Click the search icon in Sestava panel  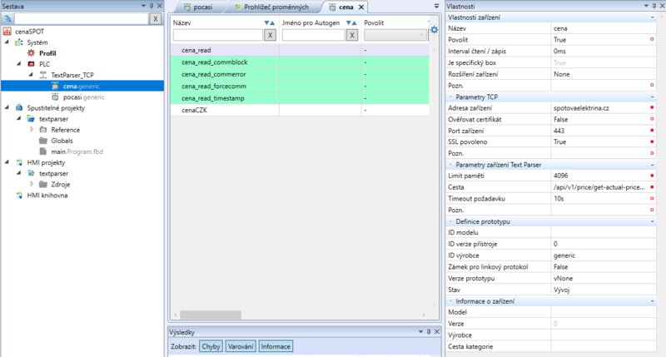click(x=7, y=17)
